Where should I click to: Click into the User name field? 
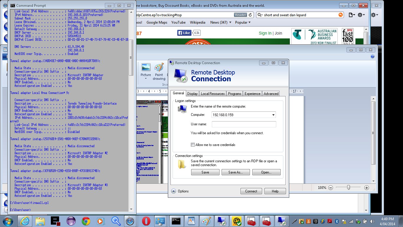[244, 124]
